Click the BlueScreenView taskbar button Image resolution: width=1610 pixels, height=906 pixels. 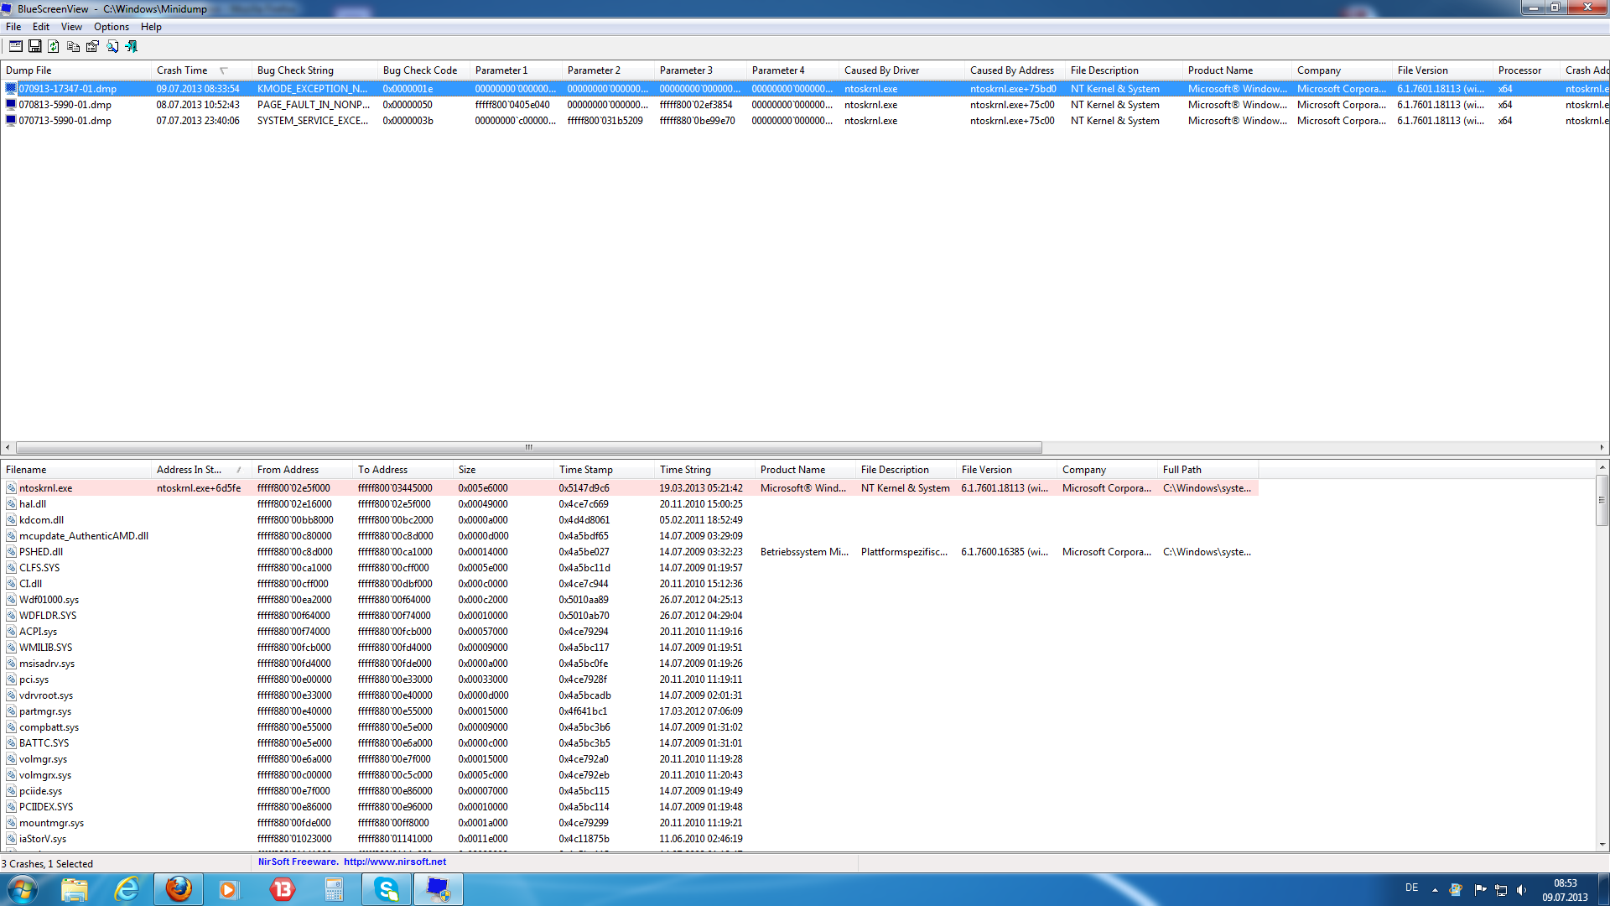click(439, 889)
